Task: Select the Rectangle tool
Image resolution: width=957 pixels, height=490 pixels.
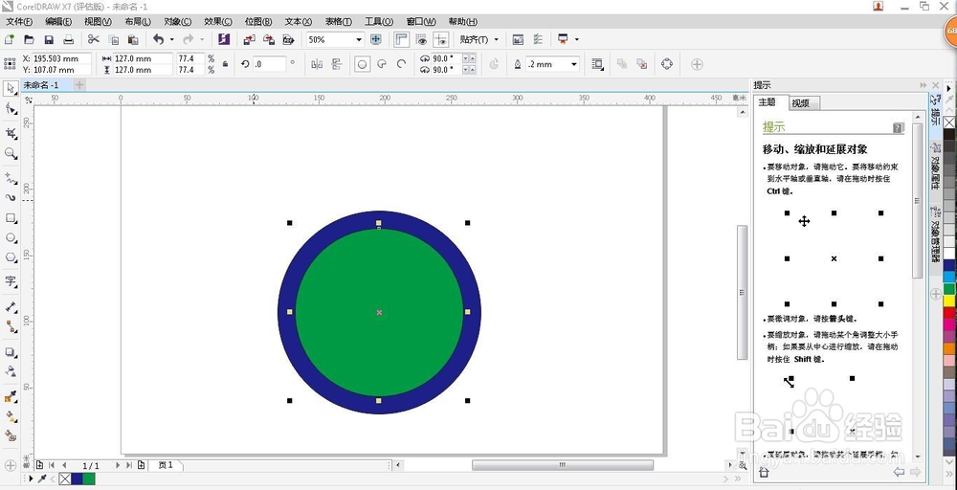Action: 11,218
